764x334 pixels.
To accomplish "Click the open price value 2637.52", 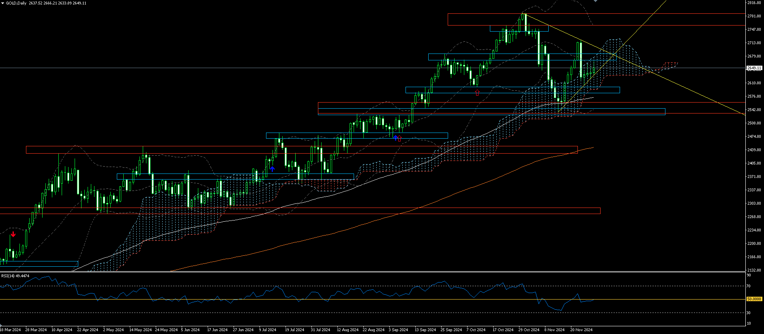I will [36, 3].
